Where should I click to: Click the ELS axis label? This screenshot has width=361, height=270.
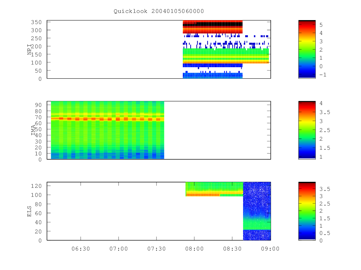[x=29, y=211]
